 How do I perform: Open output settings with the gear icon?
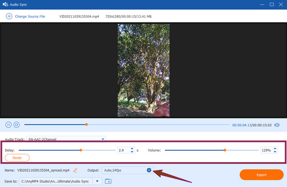click(149, 170)
